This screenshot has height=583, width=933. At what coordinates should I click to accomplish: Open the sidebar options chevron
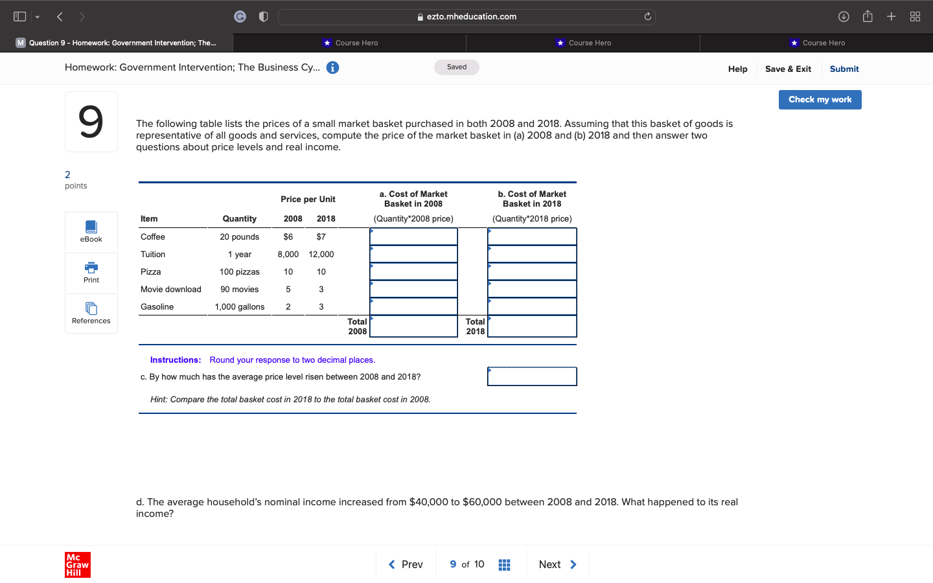[37, 16]
